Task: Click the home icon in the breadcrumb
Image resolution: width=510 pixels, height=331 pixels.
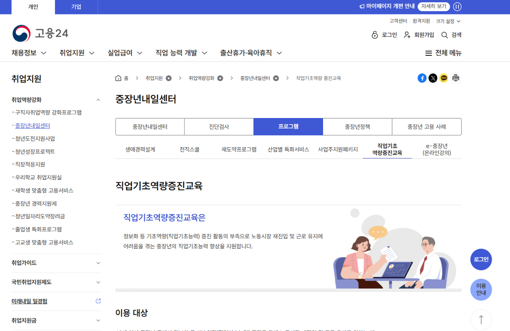Action: [x=118, y=78]
